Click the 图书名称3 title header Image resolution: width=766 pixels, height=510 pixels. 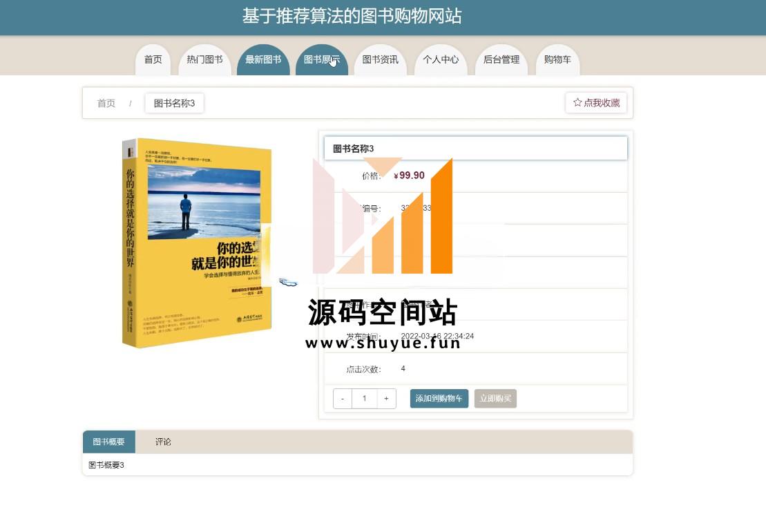click(476, 148)
